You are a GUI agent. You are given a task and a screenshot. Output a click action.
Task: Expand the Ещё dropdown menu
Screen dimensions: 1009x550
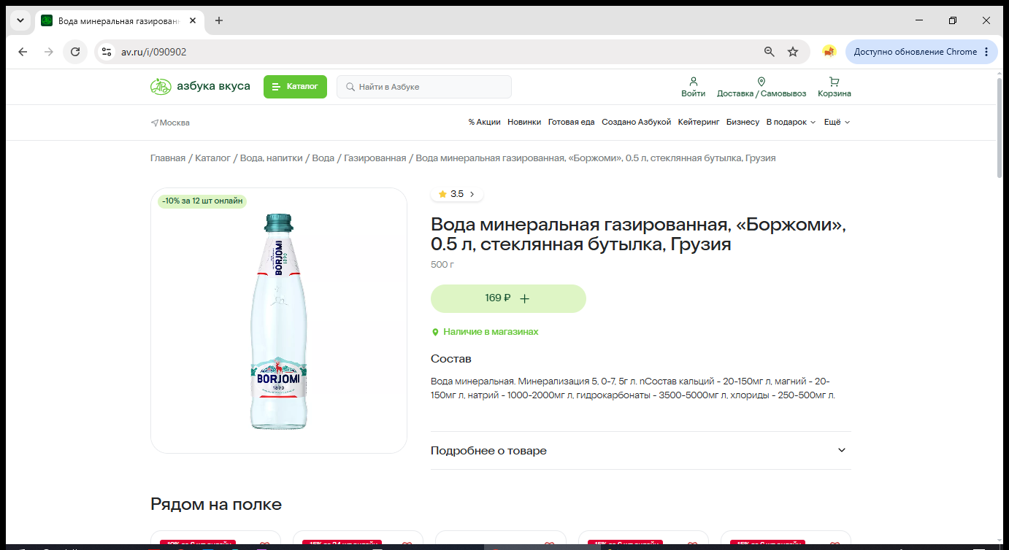[x=837, y=123]
